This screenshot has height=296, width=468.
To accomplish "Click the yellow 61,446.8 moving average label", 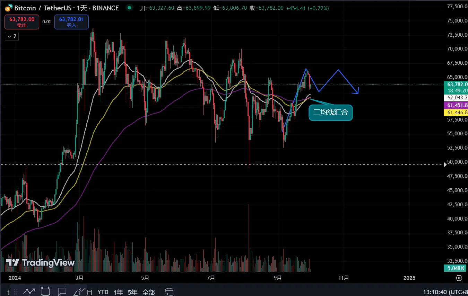I will (x=456, y=113).
